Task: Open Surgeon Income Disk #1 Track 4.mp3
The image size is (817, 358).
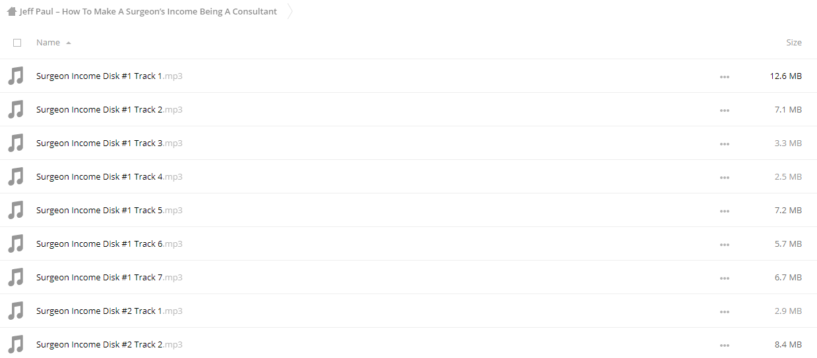Action: click(x=109, y=176)
